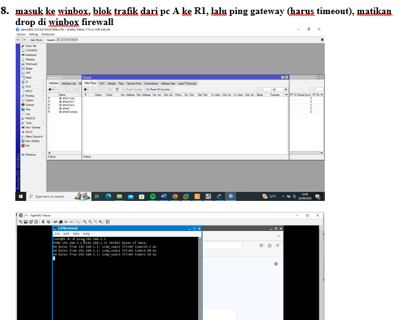
Task: Open LXTerminal Edit menu
Action: [x=66, y=234]
